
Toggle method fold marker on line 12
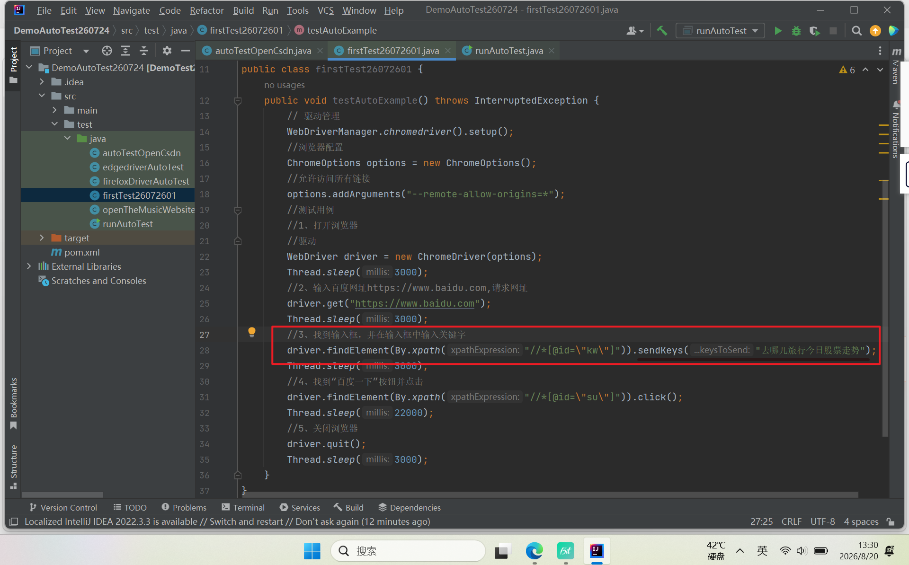[x=238, y=101]
